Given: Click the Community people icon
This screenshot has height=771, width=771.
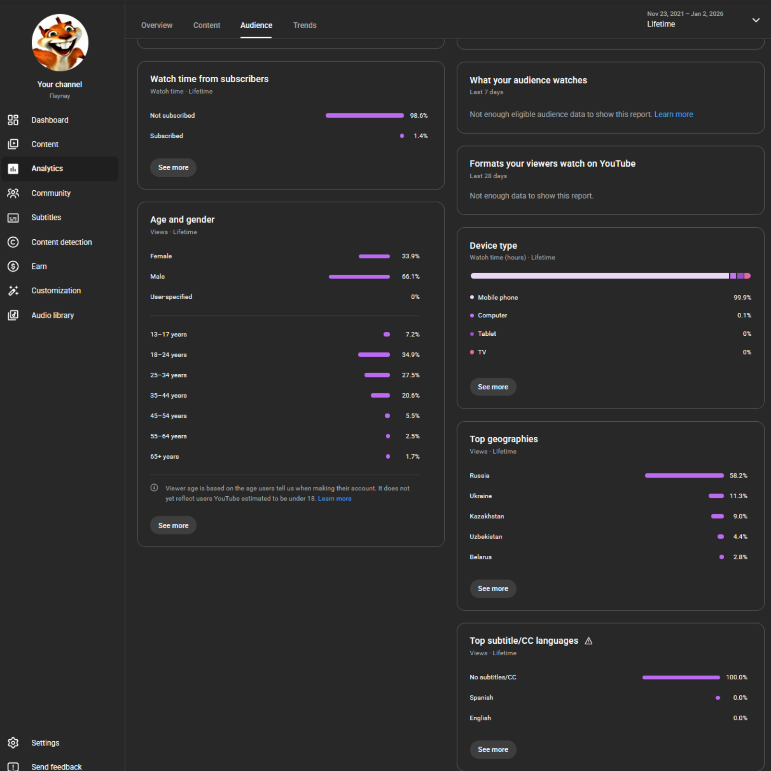Looking at the screenshot, I should pos(13,193).
